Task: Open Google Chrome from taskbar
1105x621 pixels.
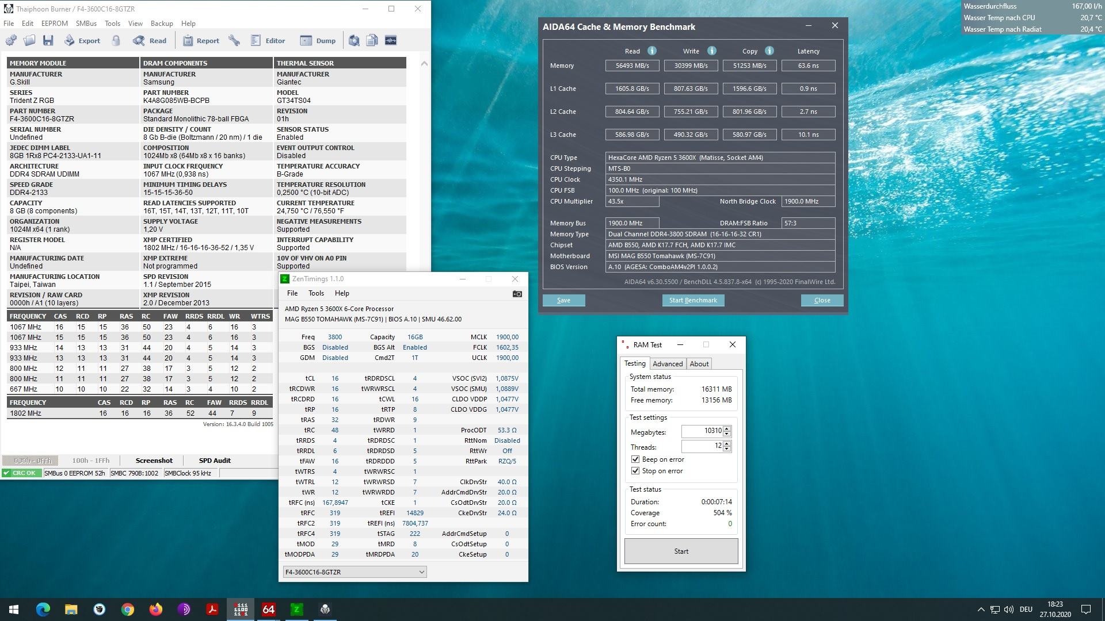Action: 127,609
